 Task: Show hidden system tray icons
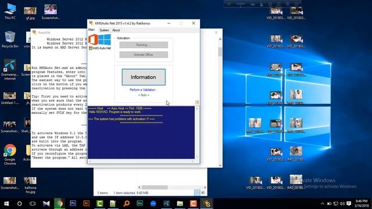pyautogui.click(x=323, y=204)
